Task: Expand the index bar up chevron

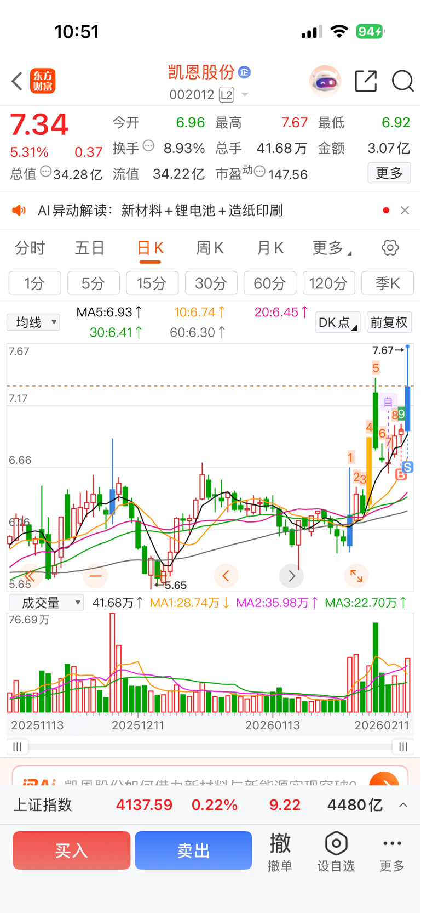Action: 403,805
